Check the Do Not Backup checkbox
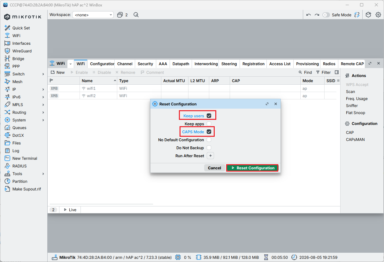 (209, 148)
